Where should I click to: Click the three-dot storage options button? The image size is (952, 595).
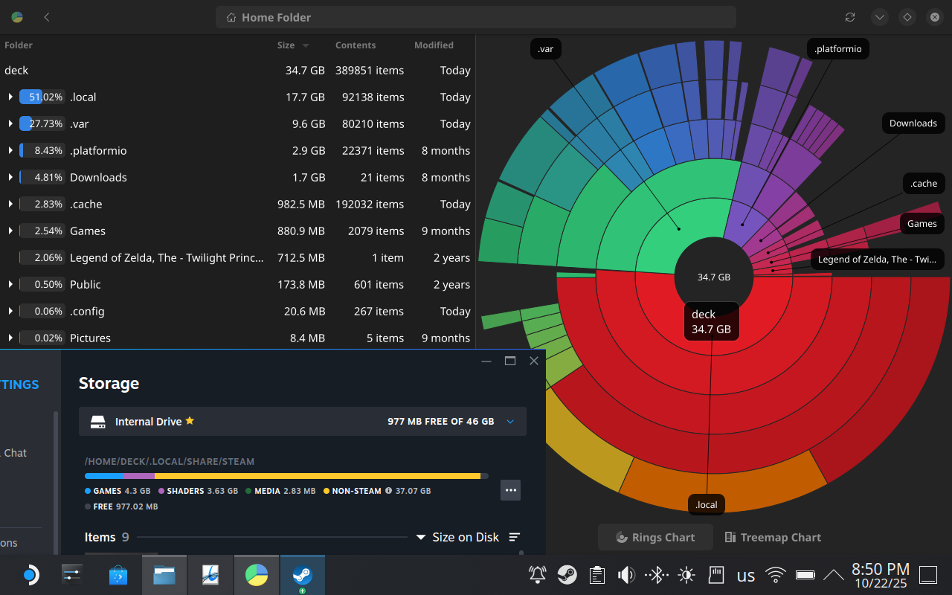tap(510, 490)
